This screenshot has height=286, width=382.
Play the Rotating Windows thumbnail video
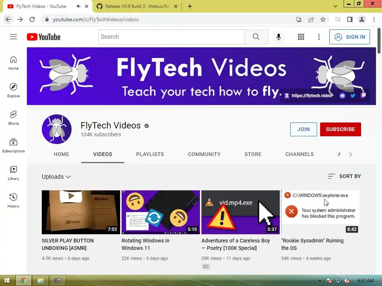[x=160, y=212]
